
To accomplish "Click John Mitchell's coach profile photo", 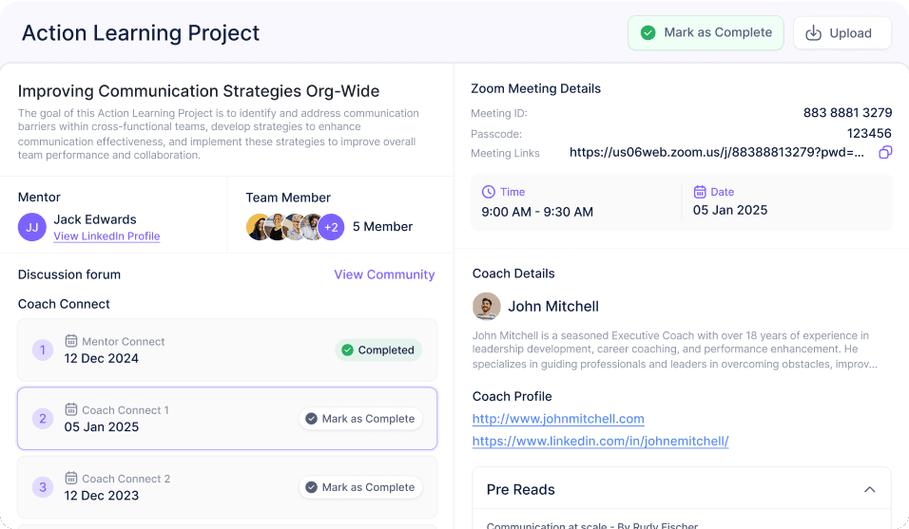I will click(487, 306).
